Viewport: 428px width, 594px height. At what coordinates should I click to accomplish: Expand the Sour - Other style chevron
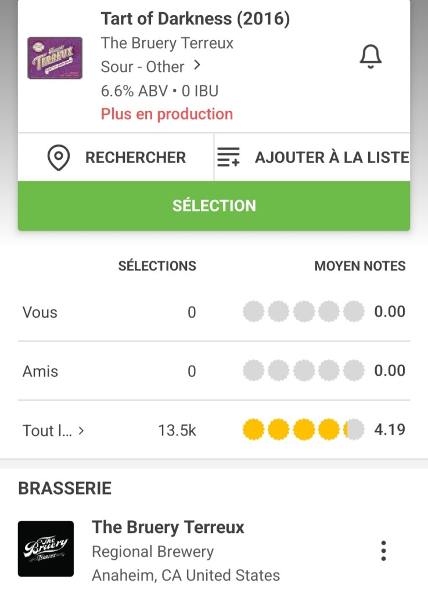(197, 66)
